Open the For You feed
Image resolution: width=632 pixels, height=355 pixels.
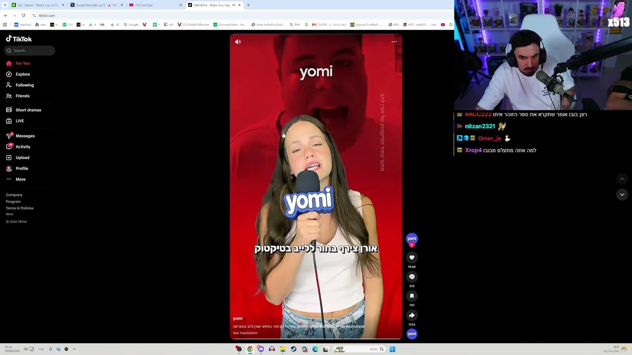pos(18,63)
